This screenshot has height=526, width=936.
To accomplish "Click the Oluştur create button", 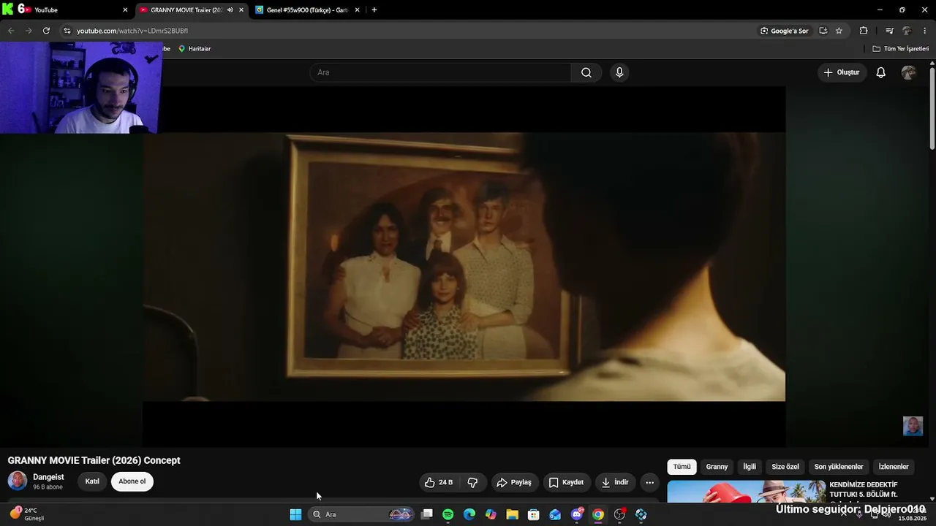I will (x=842, y=72).
